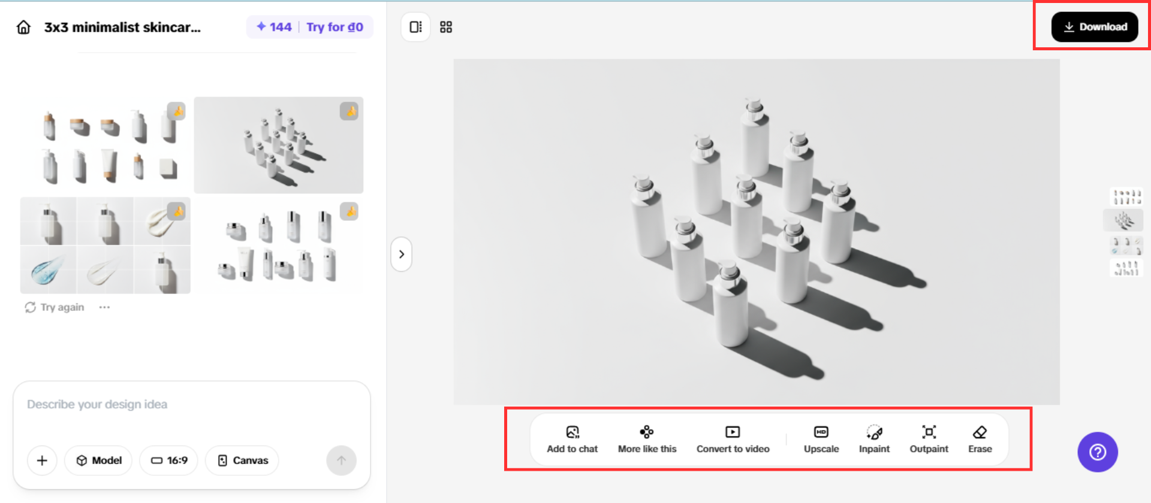Open the silver-cap skincare set thumbnail
Viewport: 1151px width, 503px height.
pyautogui.click(x=279, y=246)
